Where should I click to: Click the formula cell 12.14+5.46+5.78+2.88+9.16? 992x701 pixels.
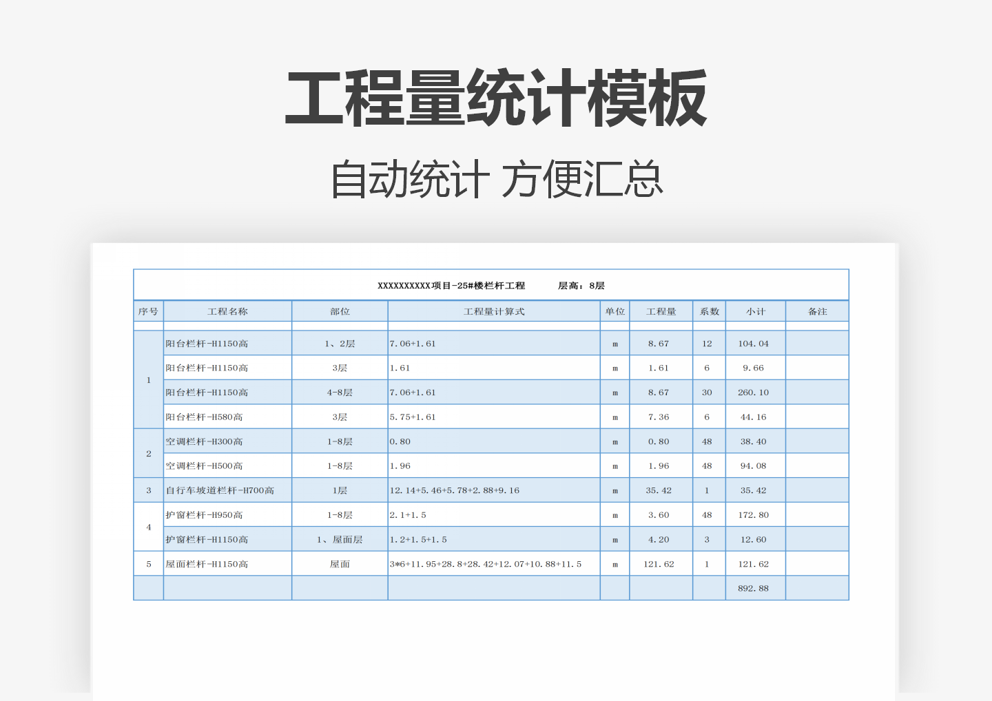coord(455,490)
